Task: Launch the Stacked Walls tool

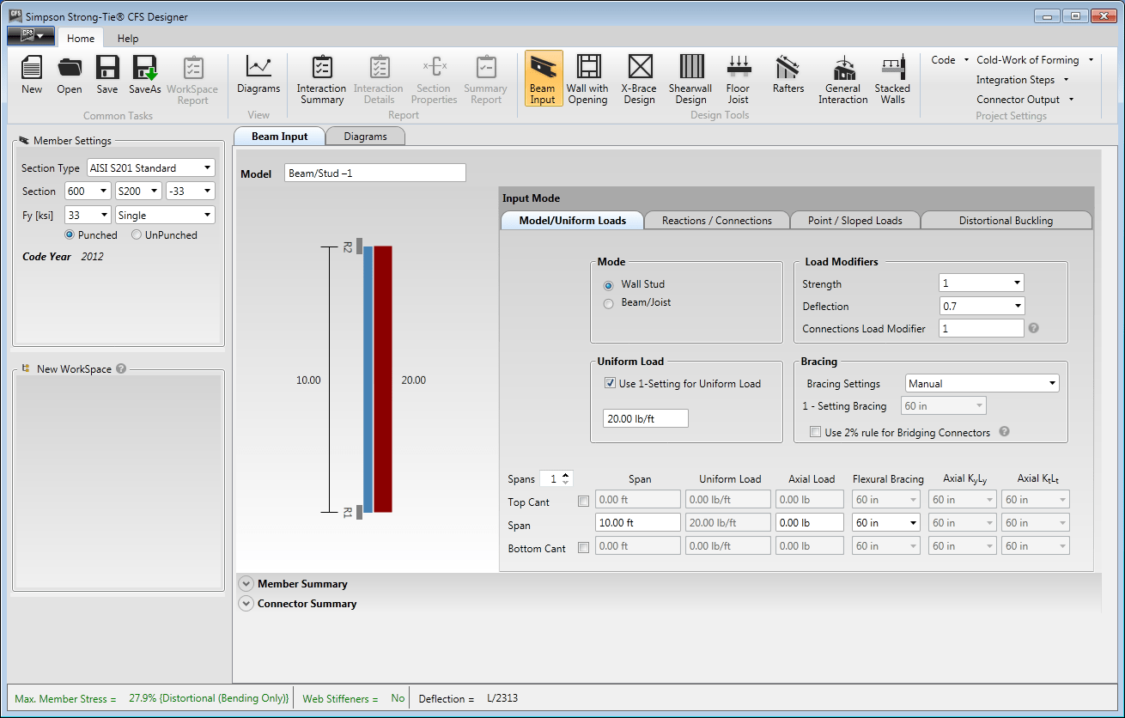Action: click(x=892, y=79)
